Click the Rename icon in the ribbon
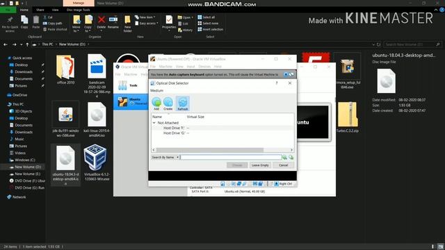 coord(113,22)
